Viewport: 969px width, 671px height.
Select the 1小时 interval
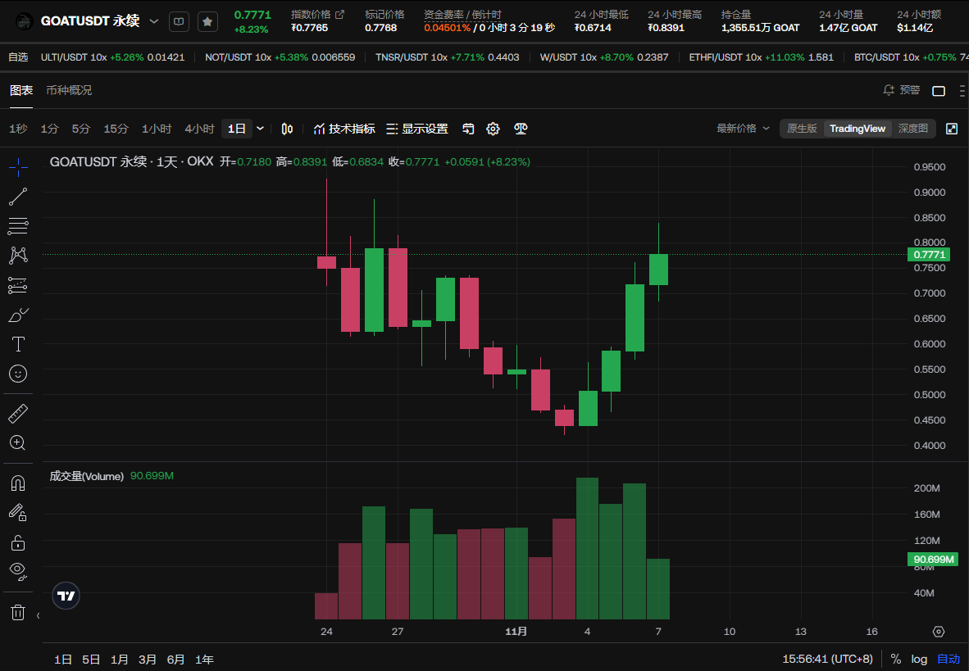(157, 129)
